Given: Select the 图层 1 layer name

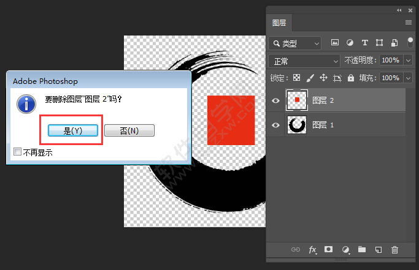Looking at the screenshot, I should (x=323, y=125).
